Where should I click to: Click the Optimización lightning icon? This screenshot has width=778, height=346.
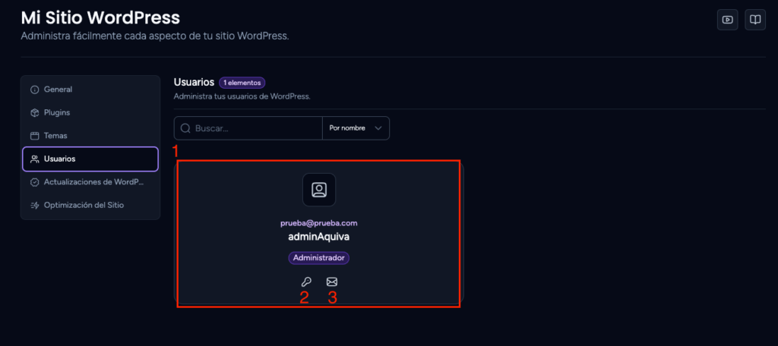tap(35, 205)
